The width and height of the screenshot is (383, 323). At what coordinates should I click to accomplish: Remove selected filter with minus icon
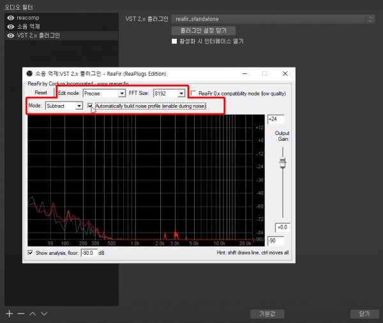tap(20, 314)
